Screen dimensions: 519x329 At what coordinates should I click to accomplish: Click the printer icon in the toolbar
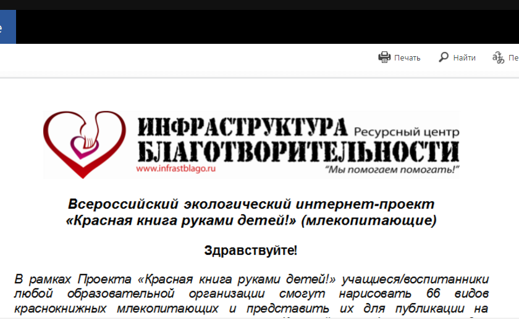(384, 57)
